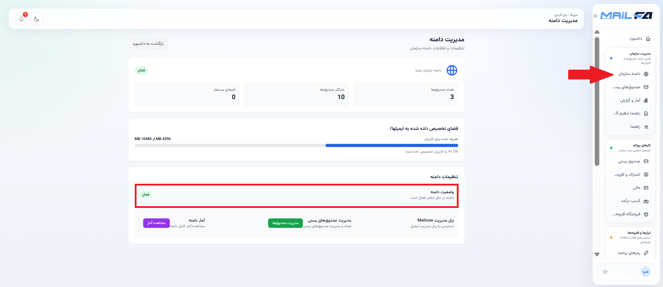The image size is (663, 287).
Task: Collapse the sidebar with the double chevron
Action: 595,16
